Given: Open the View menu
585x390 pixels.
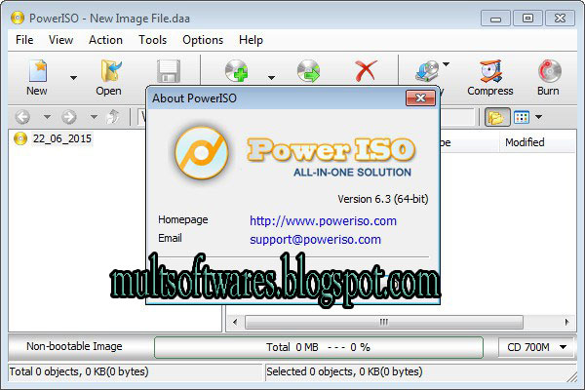Looking at the screenshot, I should [60, 40].
